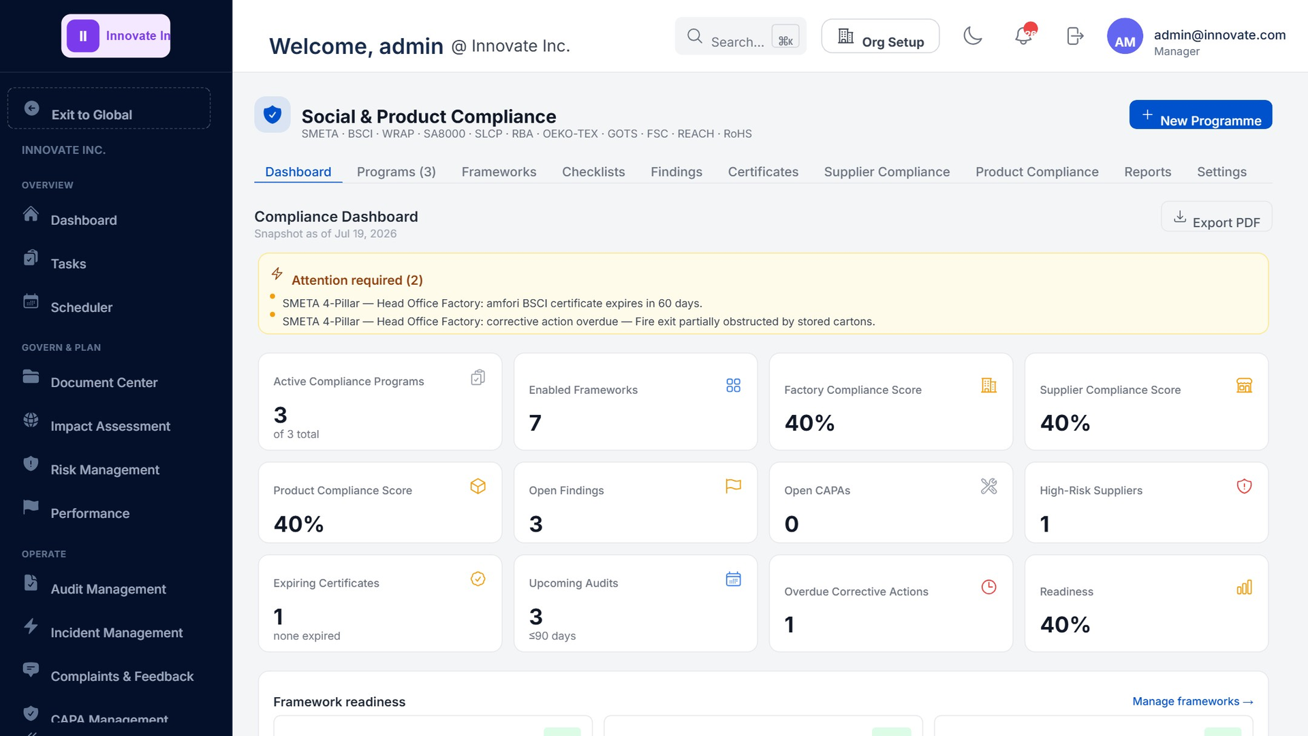Click the Performance flag icon
Viewport: 1308px width, 736px height.
(x=31, y=507)
